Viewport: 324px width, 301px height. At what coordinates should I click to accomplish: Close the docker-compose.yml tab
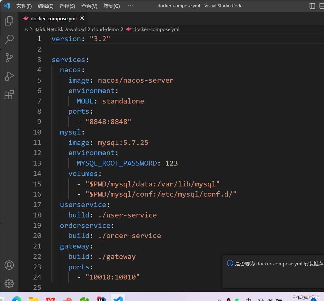pyautogui.click(x=82, y=18)
